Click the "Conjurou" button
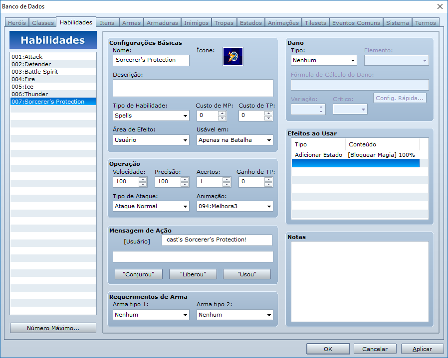Image resolution: width=448 pixels, height=358 pixels. pyautogui.click(x=139, y=274)
